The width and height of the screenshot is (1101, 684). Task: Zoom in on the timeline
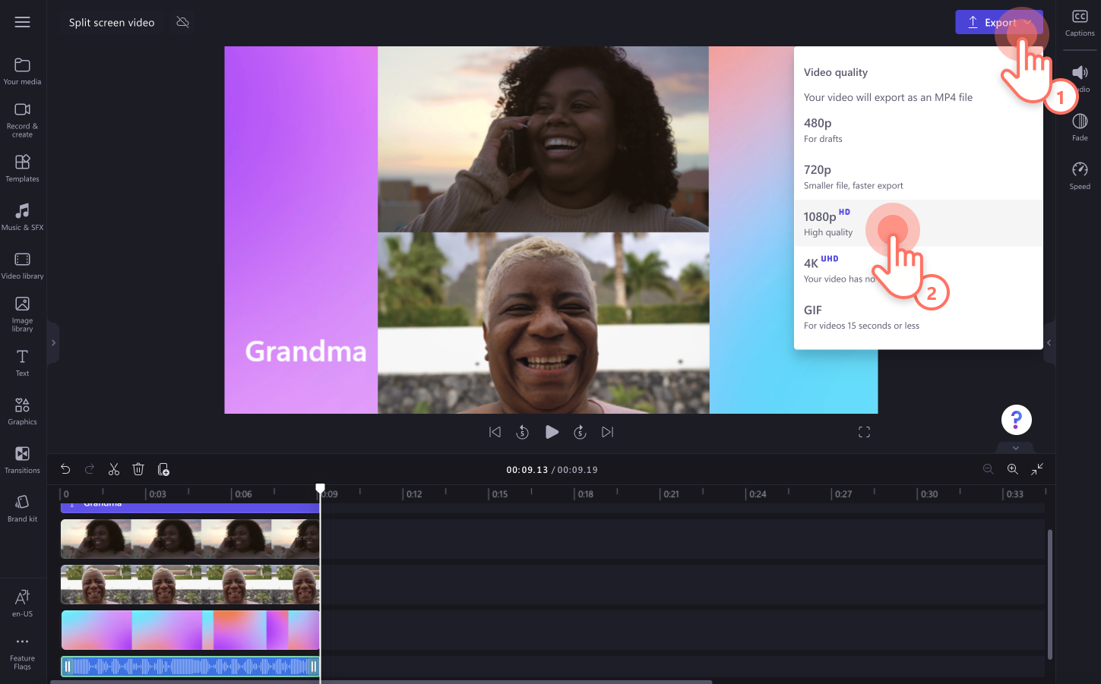(1012, 469)
